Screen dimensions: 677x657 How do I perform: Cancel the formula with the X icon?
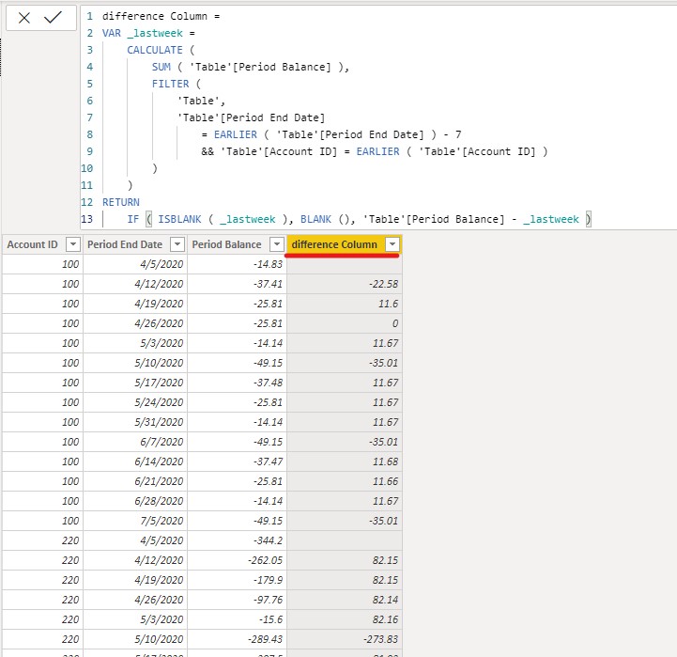tap(24, 18)
